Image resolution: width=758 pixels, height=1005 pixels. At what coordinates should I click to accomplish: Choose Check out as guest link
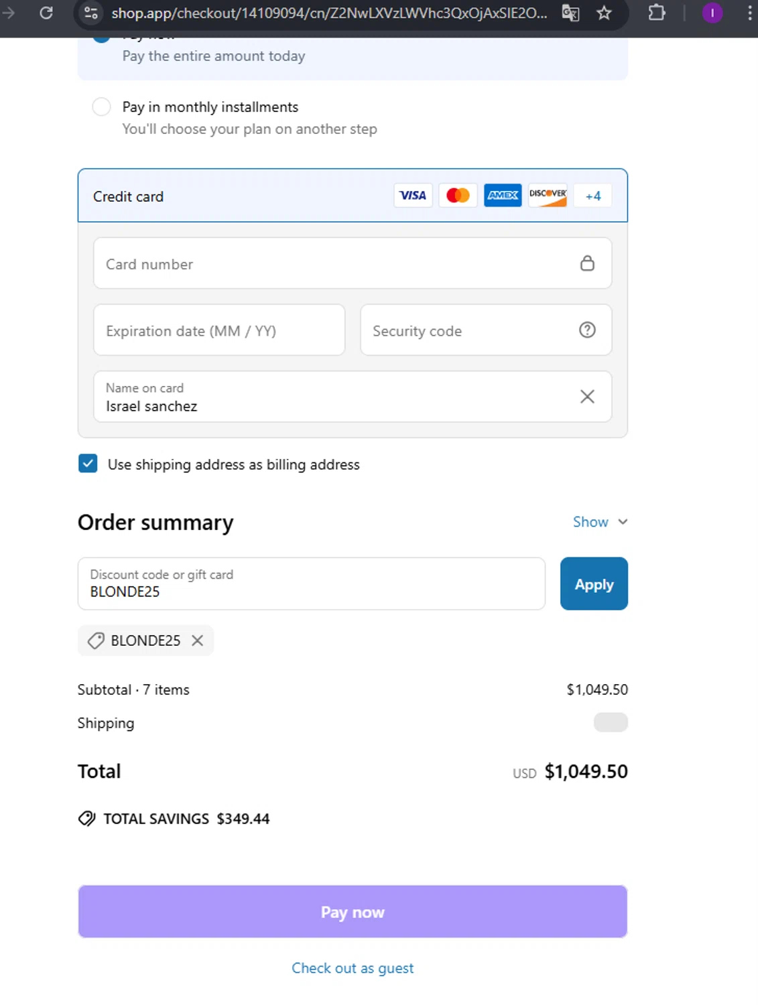(353, 968)
